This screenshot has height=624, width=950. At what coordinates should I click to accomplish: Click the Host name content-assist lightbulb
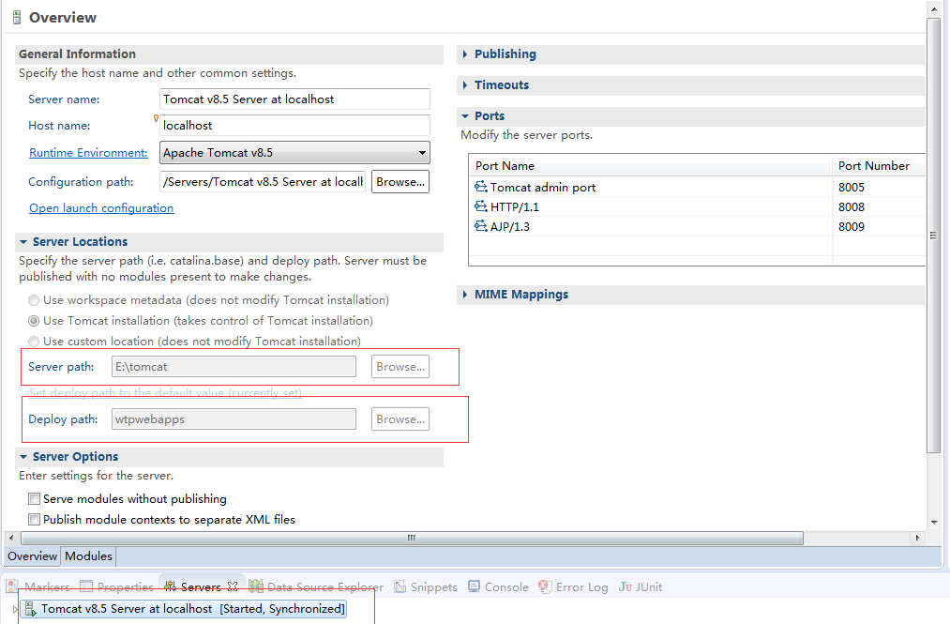pyautogui.click(x=156, y=118)
